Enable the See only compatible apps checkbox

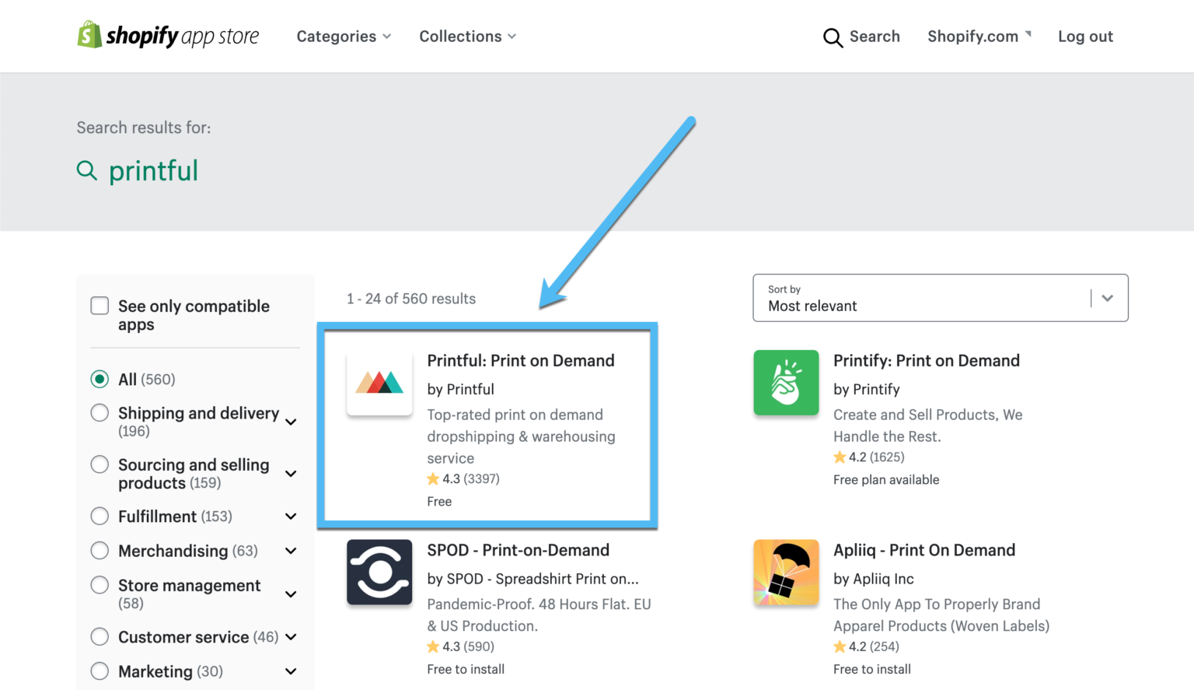point(99,306)
